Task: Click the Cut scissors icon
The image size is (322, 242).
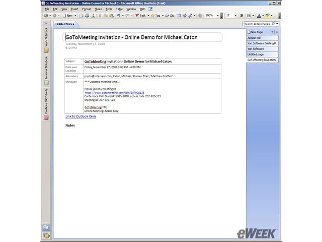Action: pos(100,16)
